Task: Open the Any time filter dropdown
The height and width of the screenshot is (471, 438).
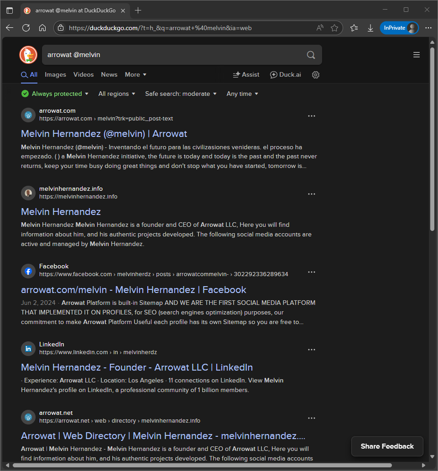Action: (242, 94)
